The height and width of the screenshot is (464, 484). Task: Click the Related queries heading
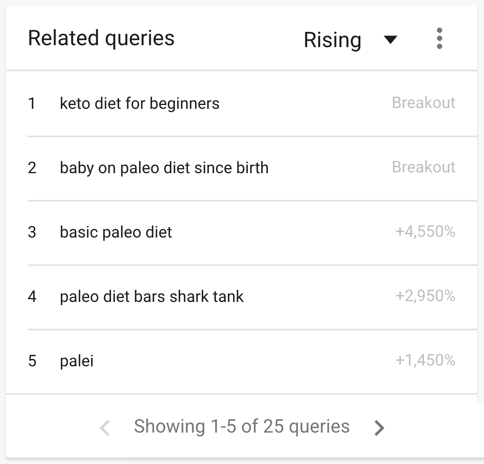pos(101,38)
